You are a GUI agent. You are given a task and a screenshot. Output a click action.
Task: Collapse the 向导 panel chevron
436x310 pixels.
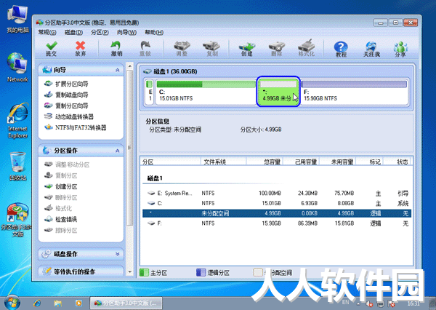click(117, 70)
